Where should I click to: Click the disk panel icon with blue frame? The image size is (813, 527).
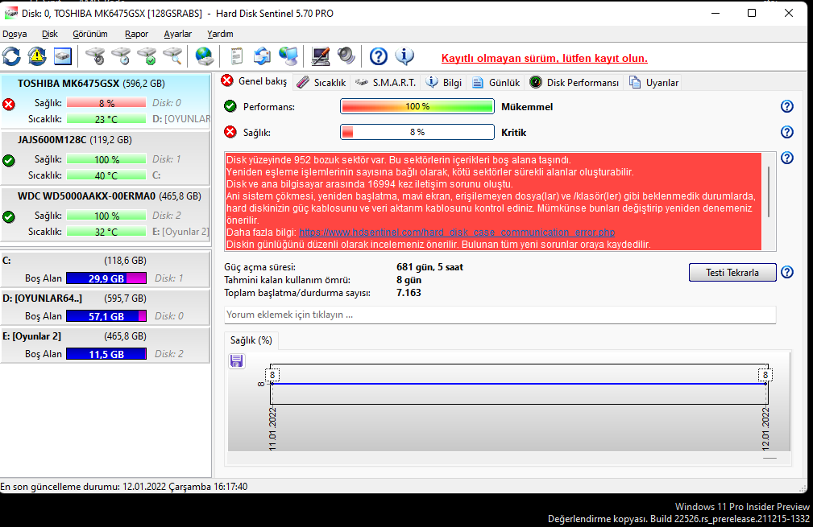pyautogui.click(x=63, y=56)
